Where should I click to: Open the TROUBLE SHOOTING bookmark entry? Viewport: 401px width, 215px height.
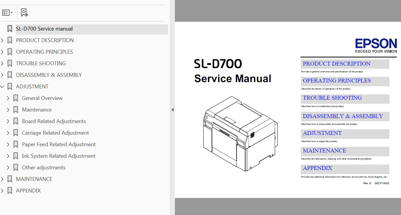coord(41,63)
